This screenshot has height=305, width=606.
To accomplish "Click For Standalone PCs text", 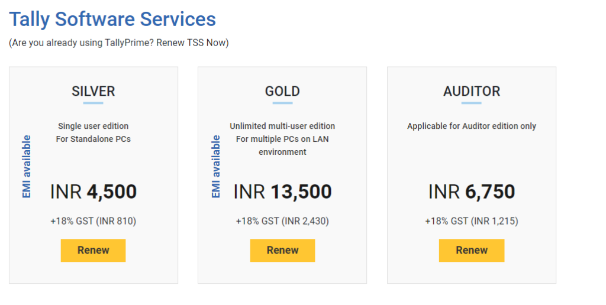I will [x=93, y=139].
